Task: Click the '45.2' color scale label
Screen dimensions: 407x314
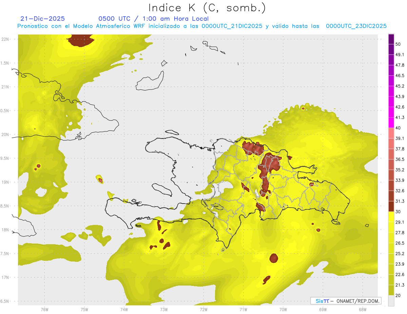Action: click(x=400, y=86)
